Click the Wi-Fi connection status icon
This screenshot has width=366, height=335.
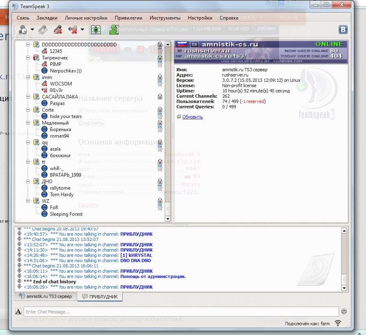point(338,324)
